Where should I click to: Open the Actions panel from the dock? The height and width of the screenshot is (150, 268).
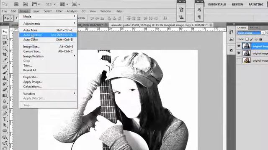231,40
